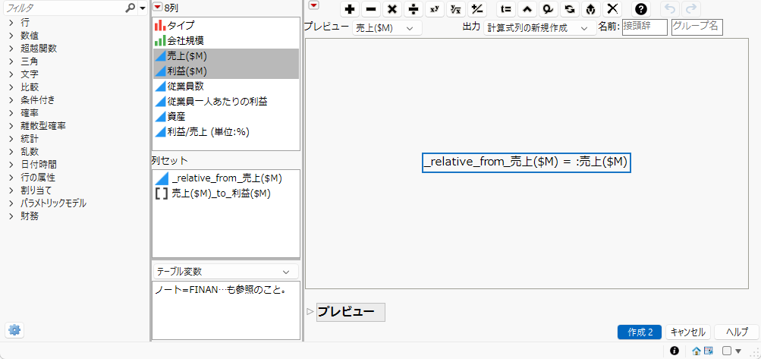Open the プレビュー 売上($M) dropdown
The width and height of the screenshot is (761, 359).
(387, 28)
